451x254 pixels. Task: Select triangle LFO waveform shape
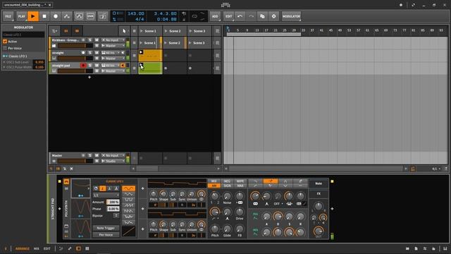[x=128, y=194]
